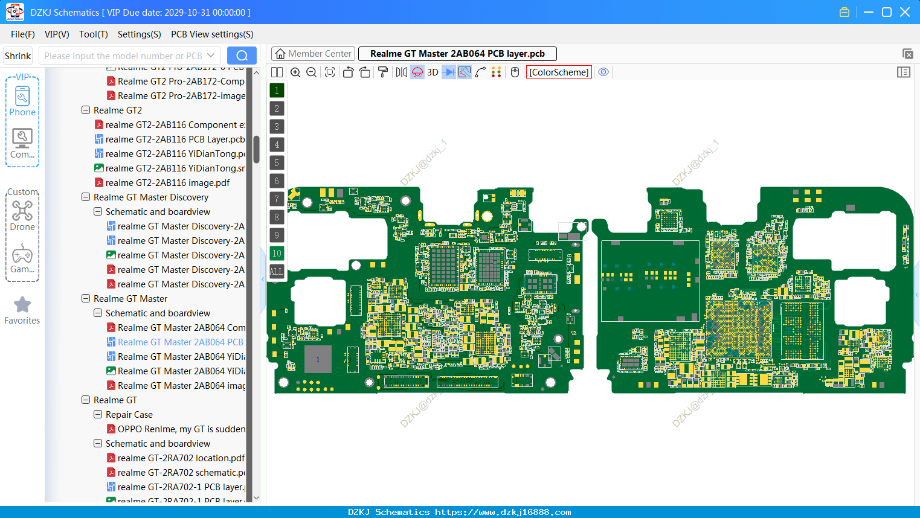This screenshot has height=518, width=920.
Task: Show PCB layer 6
Action: 277,181
